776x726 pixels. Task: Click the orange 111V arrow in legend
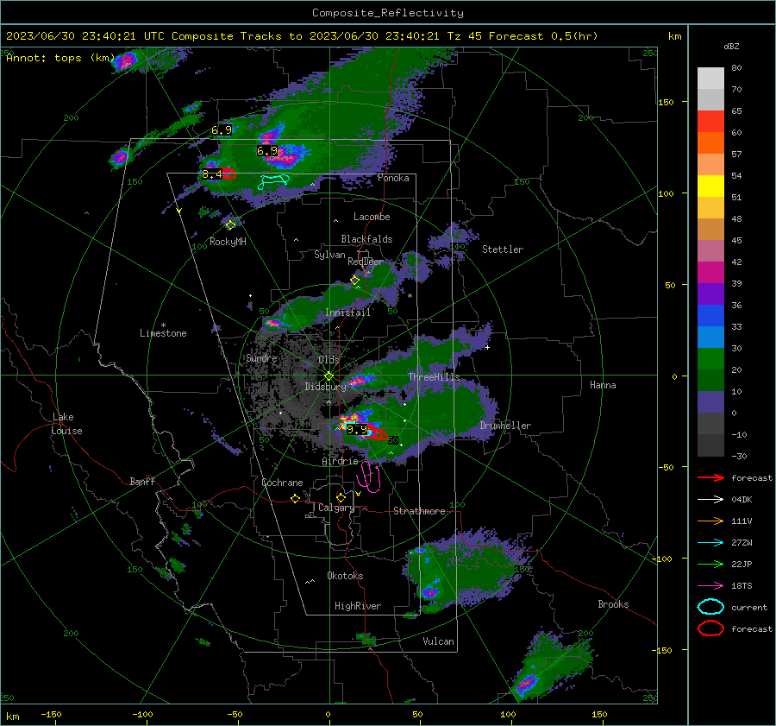click(x=710, y=521)
